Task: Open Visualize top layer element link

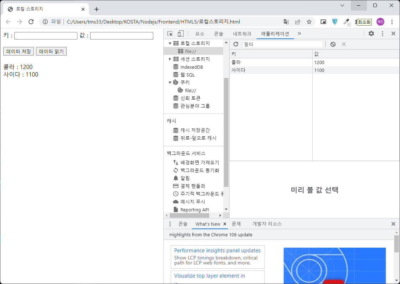Action: coord(209,275)
